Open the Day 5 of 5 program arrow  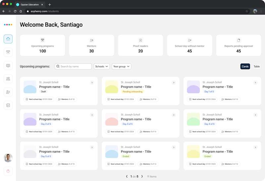92,147
